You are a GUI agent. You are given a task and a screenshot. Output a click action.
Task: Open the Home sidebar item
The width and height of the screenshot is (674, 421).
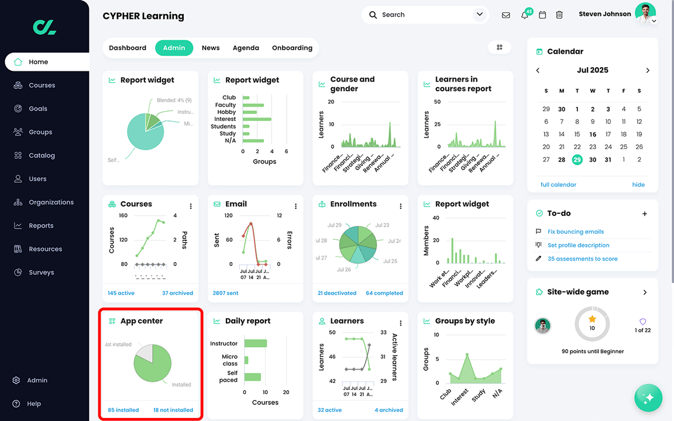[x=47, y=62]
